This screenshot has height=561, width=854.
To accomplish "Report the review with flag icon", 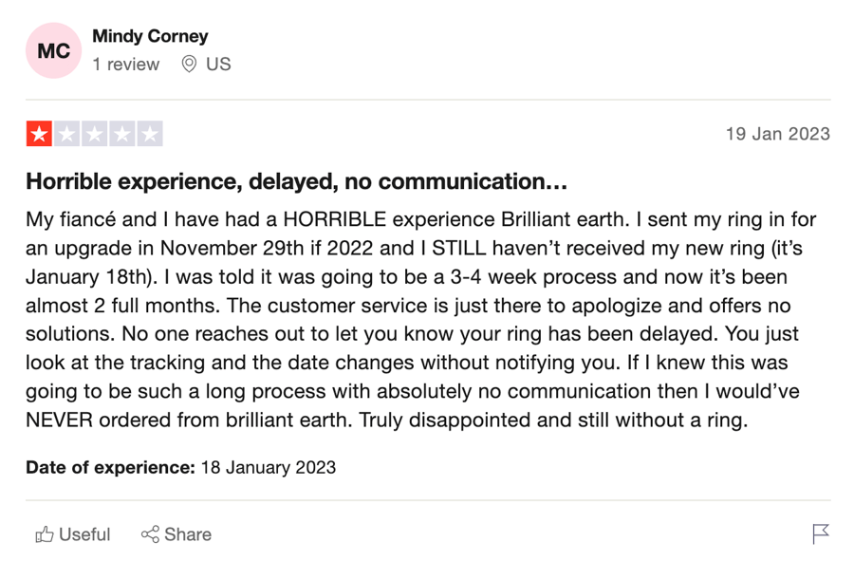I will click(821, 534).
